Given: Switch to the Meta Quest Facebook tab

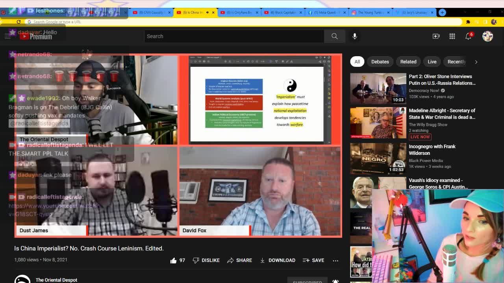Looking at the screenshot, I should (x=326, y=12).
